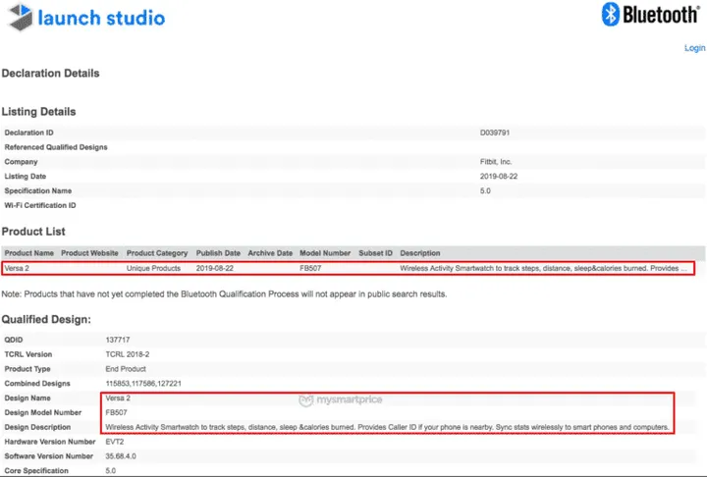Click the QDID value 137717
This screenshot has width=707, height=477.
tap(118, 340)
